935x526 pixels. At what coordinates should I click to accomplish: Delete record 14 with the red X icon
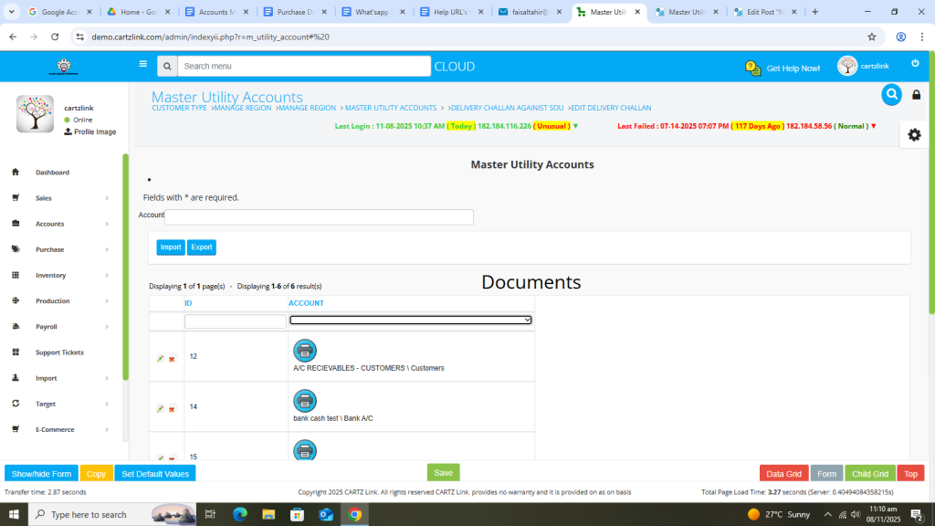[172, 409]
